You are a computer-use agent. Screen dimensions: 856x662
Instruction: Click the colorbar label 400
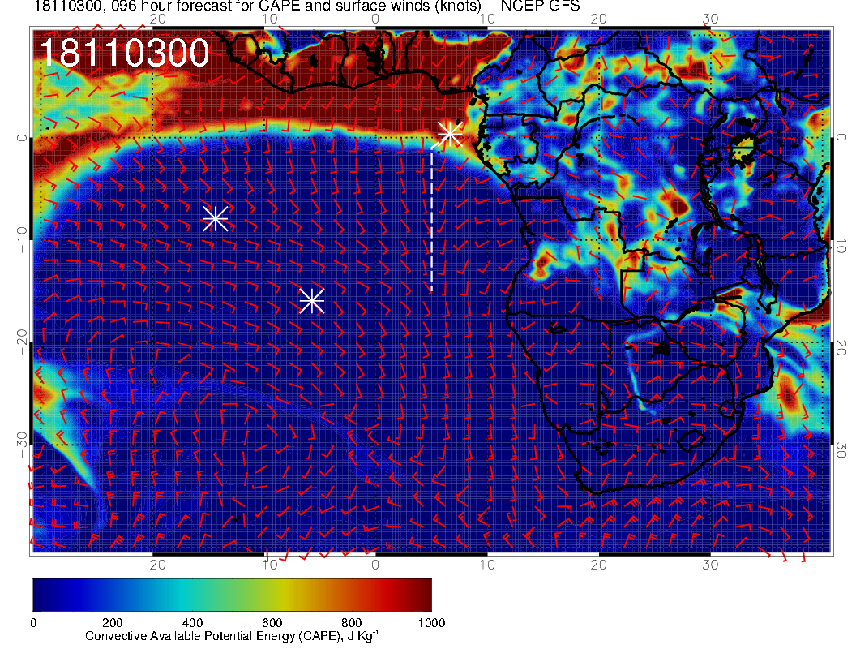coord(192,623)
